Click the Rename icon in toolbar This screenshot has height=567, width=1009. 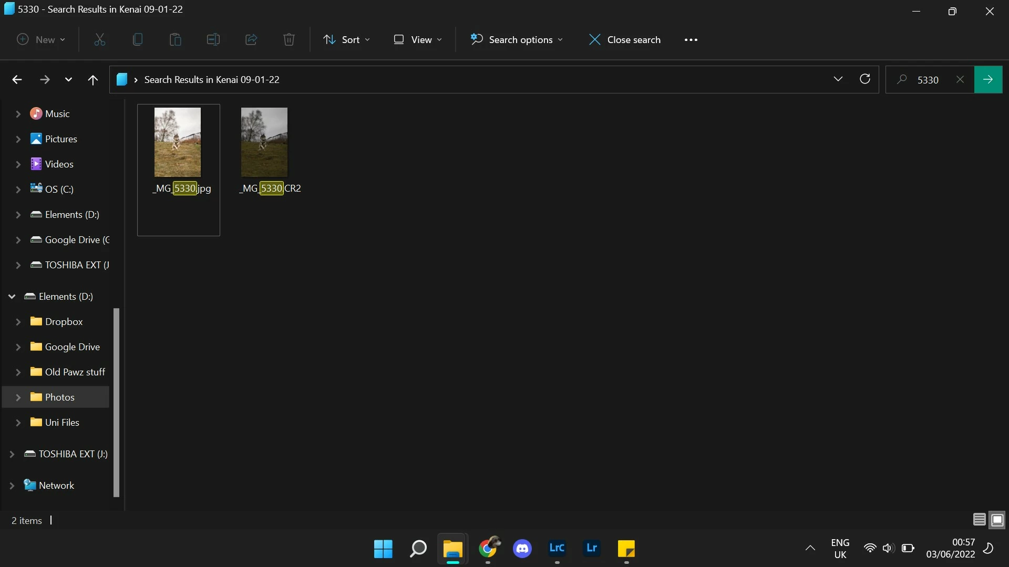click(x=213, y=39)
